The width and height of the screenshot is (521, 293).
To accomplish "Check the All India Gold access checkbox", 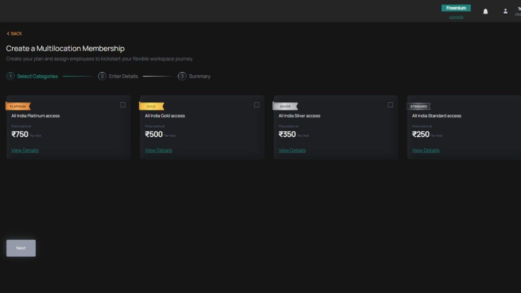I will pos(257,105).
